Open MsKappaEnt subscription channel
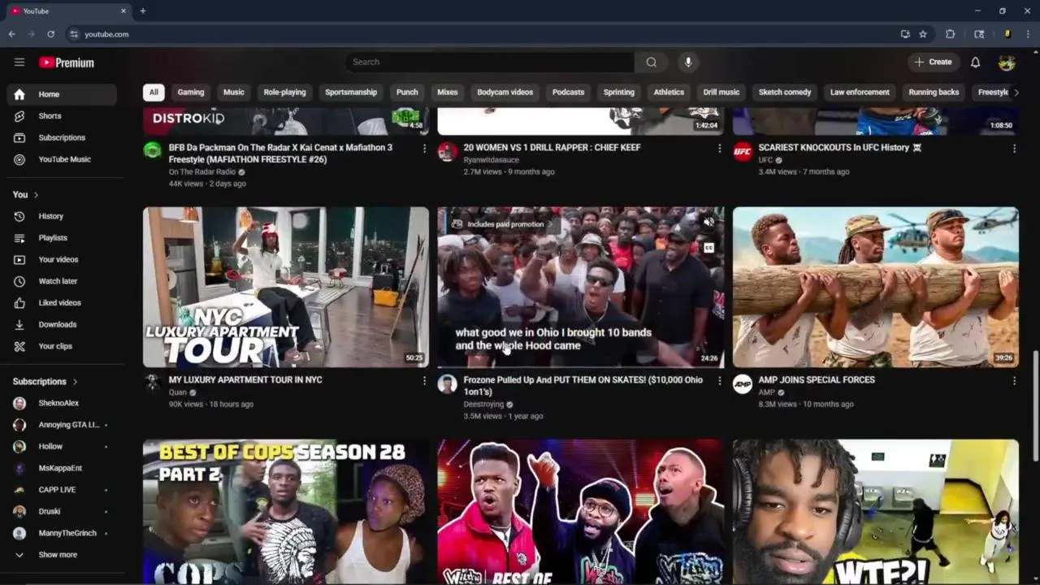1040x585 pixels. [x=62, y=468]
